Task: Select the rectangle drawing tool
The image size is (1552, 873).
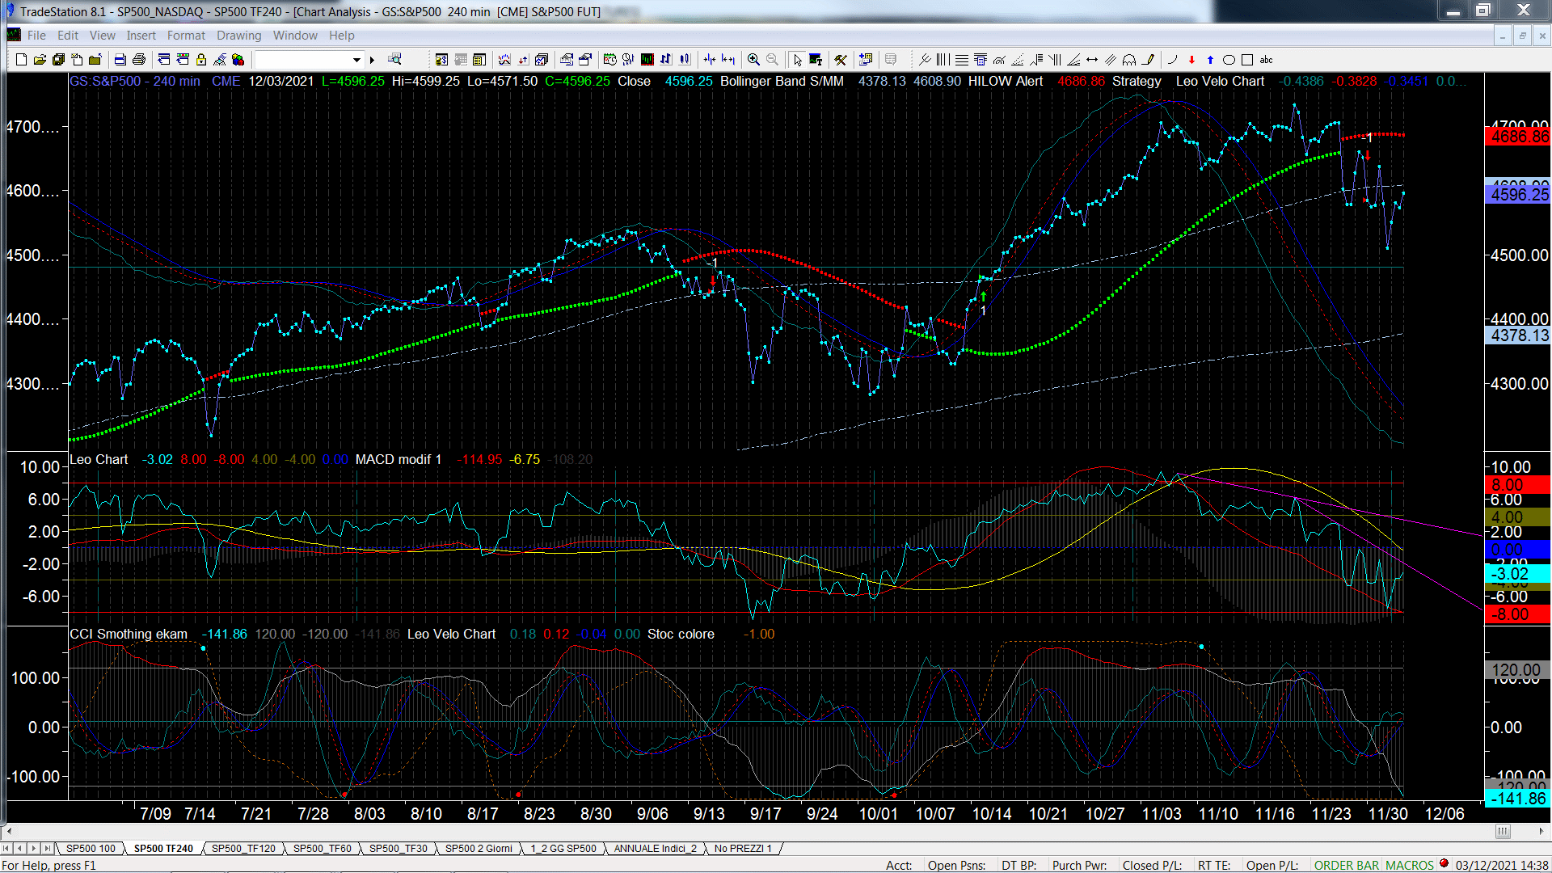Action: (x=1247, y=60)
